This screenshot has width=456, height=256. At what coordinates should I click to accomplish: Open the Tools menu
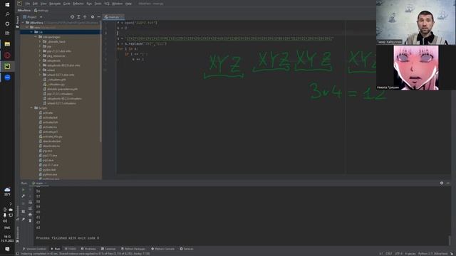[x=98, y=4]
